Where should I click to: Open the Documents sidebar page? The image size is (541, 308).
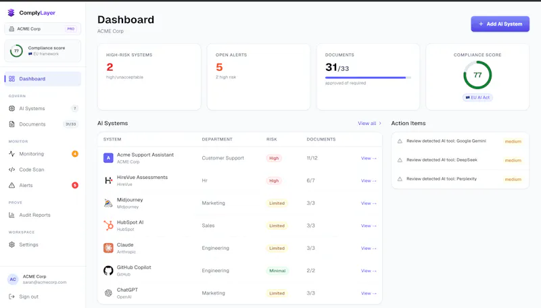pyautogui.click(x=43, y=124)
